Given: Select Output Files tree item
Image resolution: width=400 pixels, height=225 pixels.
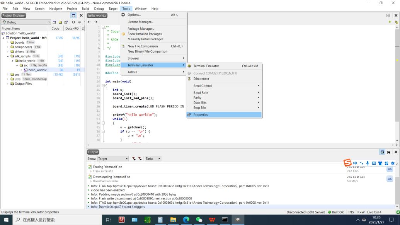Looking at the screenshot, I should pos(23,84).
